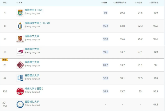Open the 香港中文大学 link
The width and height of the screenshot is (165, 111).
coord(32,36)
